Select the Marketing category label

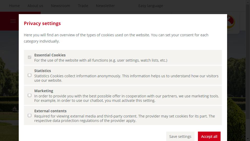tap(44, 91)
